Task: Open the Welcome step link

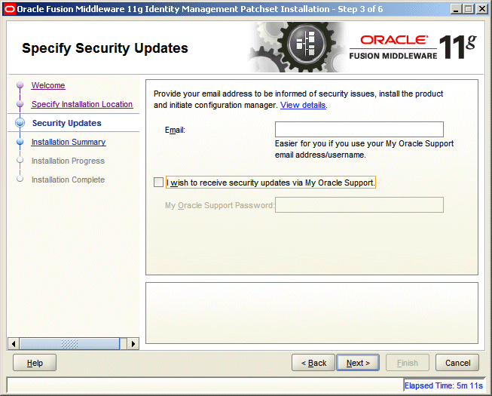Action: [48, 86]
